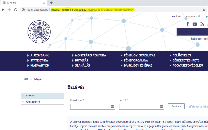This screenshot has height=130, width=208.
Task: Open the PÉNZÜGYI STABILITÁS menu item
Action: 139,55
